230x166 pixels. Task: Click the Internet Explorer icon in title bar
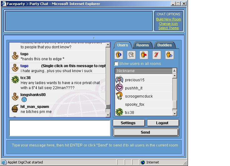point(4,4)
